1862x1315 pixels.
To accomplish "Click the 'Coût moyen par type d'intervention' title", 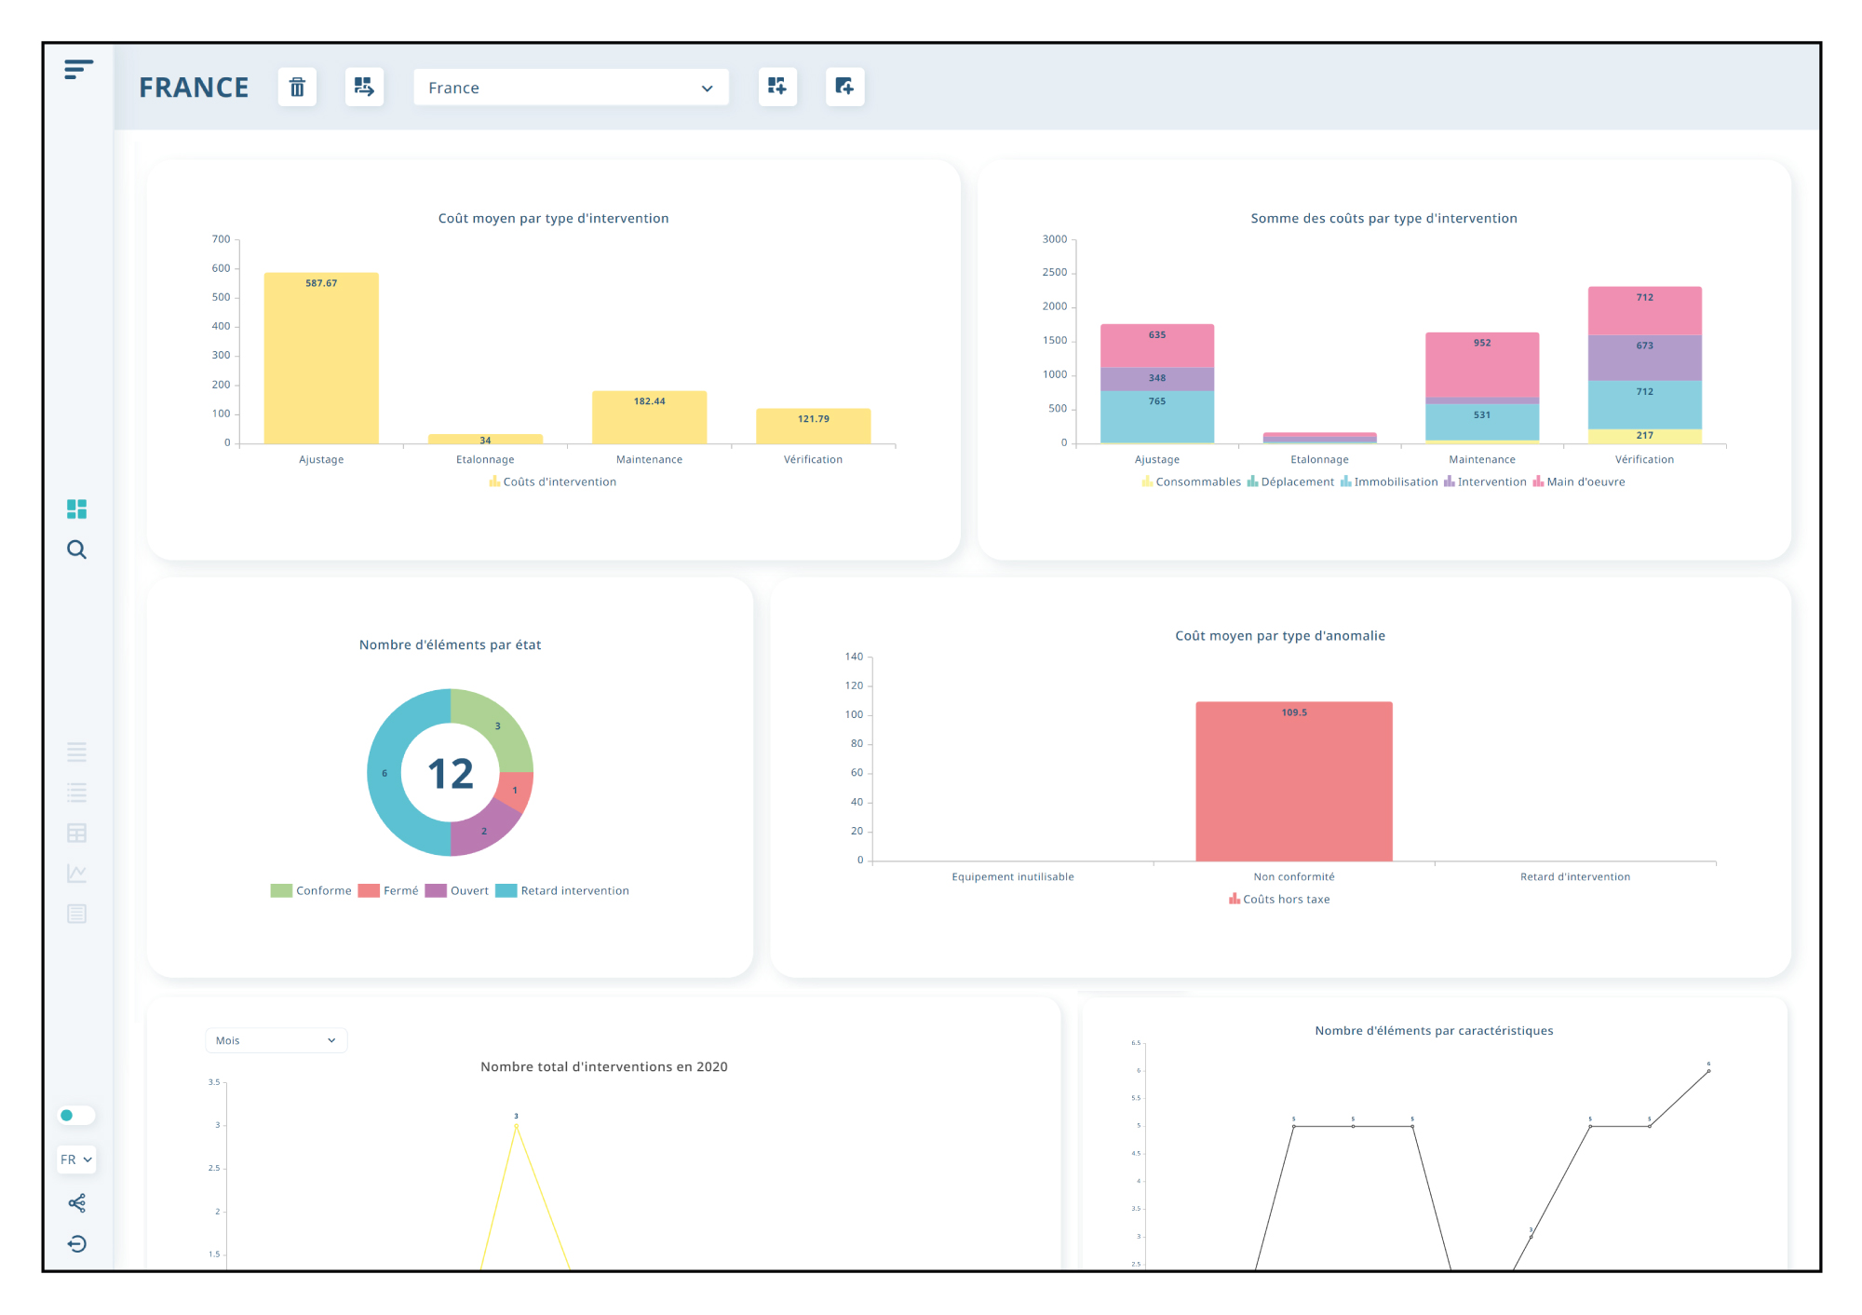I will tap(553, 218).
